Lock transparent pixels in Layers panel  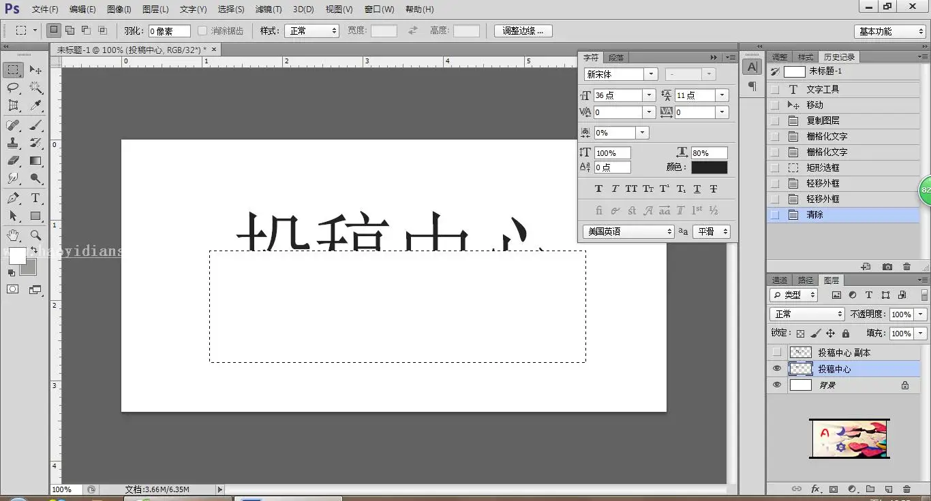801,334
